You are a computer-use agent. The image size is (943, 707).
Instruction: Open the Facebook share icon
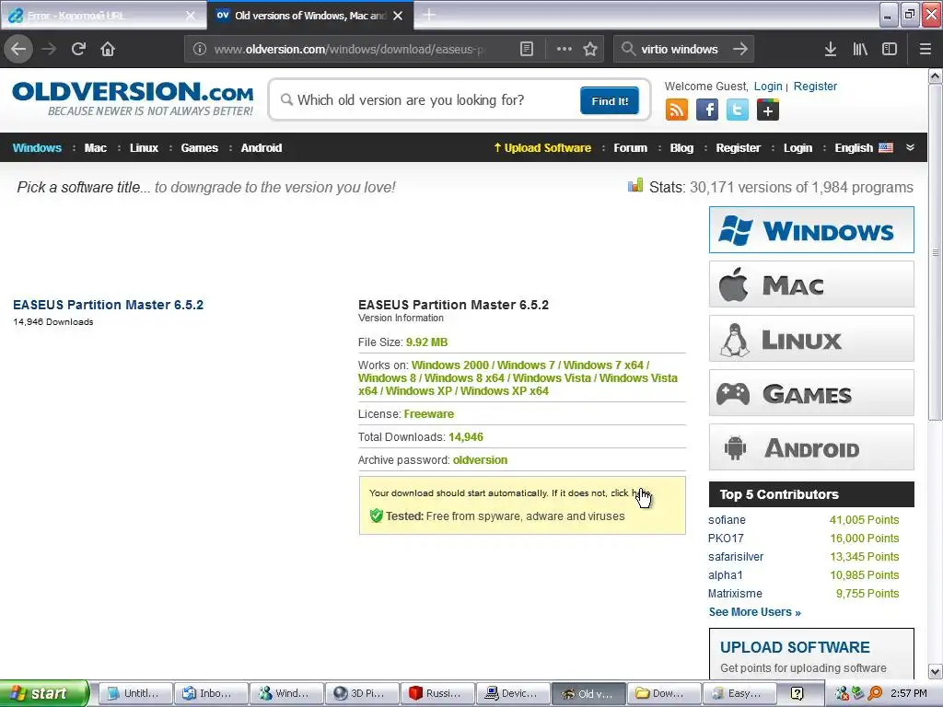707,110
